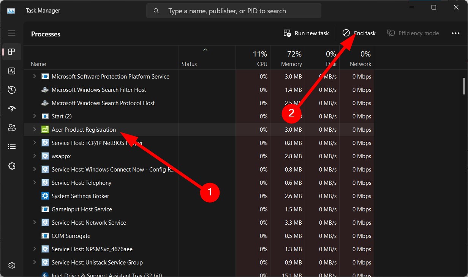468x277 pixels.
Task: Expand the wsappx process
Action: coord(35,156)
